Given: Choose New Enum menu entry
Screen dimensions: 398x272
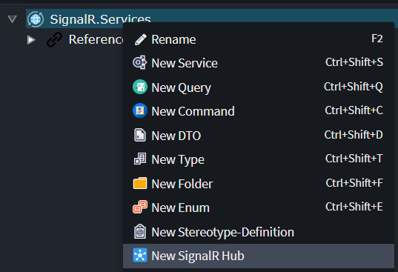Looking at the screenshot, I should pos(259,208).
